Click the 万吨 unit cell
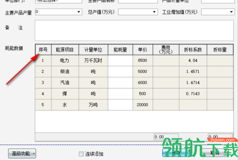 point(93,105)
